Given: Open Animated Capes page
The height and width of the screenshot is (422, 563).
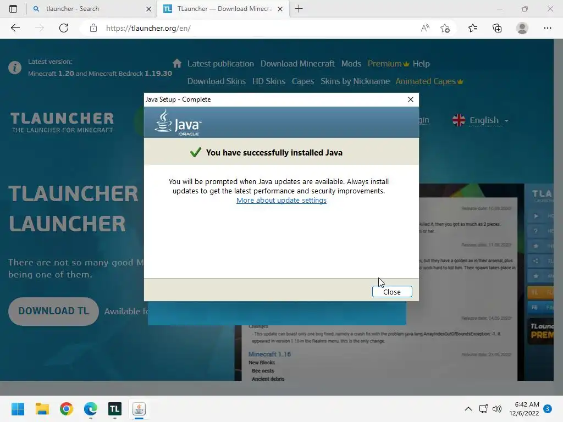Looking at the screenshot, I should 429,81.
